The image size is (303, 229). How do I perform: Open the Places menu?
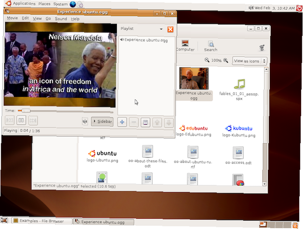44,4
